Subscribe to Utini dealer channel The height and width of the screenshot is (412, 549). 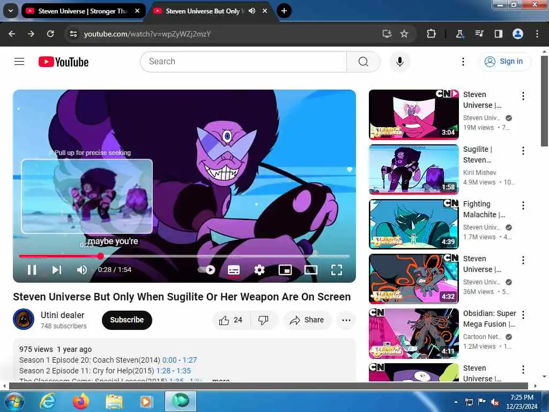pos(127,320)
